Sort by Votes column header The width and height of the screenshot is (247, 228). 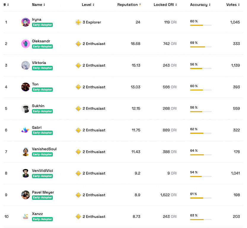coord(233,5)
